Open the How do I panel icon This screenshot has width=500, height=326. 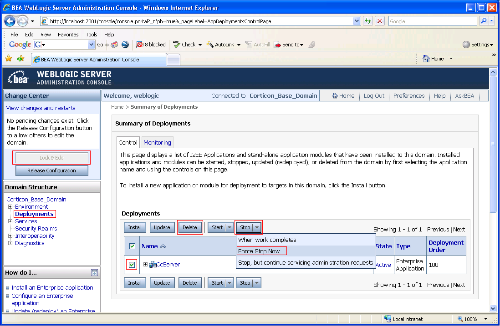coord(95,272)
